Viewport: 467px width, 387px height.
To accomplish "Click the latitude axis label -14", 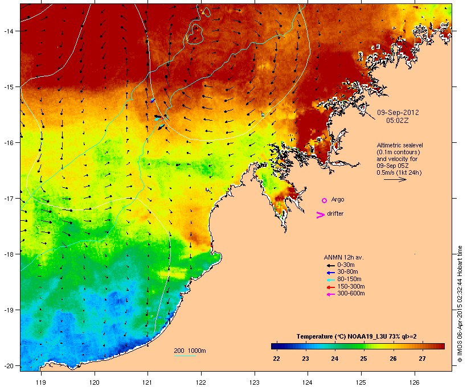I will click(x=8, y=31).
